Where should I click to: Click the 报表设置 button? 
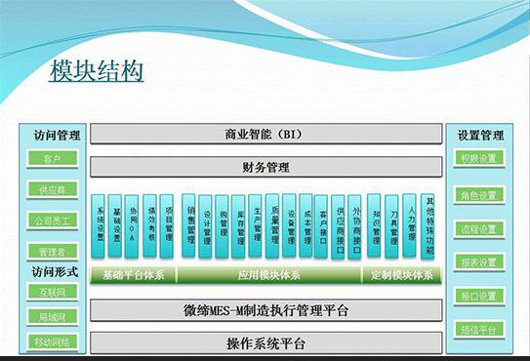coord(479,261)
